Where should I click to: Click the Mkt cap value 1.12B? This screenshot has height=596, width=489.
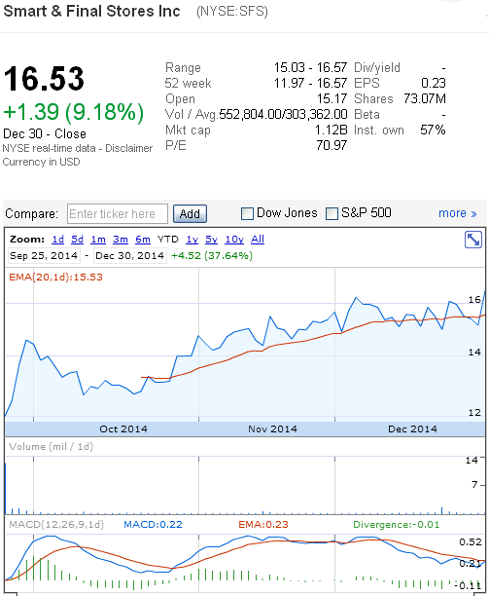(331, 130)
